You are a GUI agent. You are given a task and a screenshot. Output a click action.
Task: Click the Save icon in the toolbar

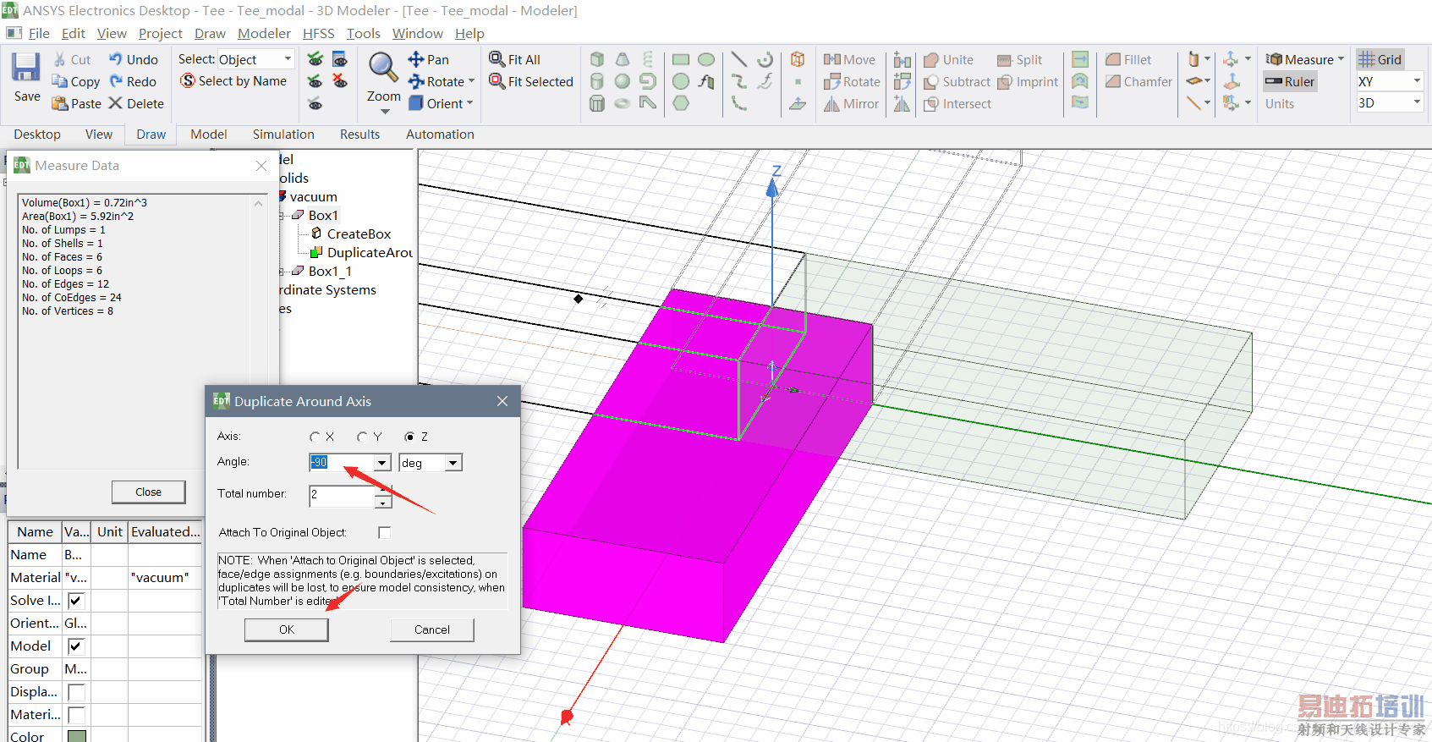26,76
